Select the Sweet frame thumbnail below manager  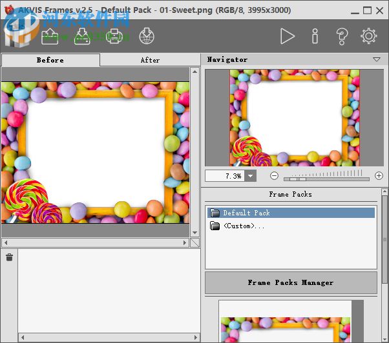(286, 329)
